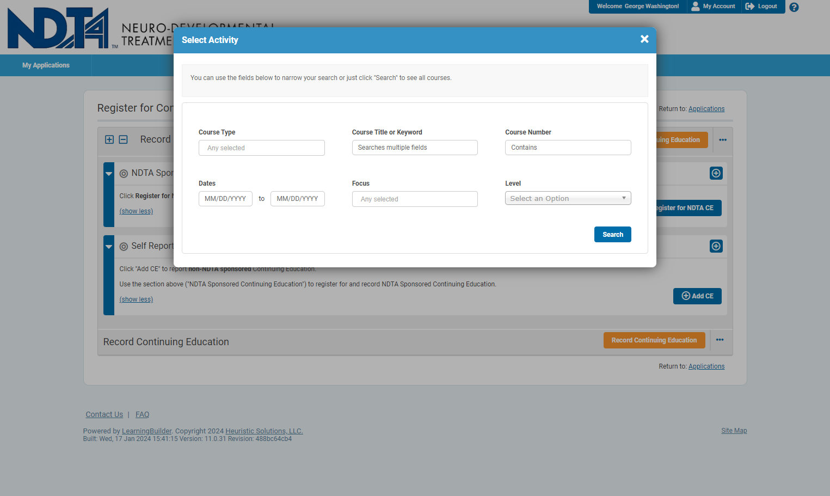830x496 pixels.
Task: Open ellipsis menu beside top Continuing Education button
Action: click(723, 140)
